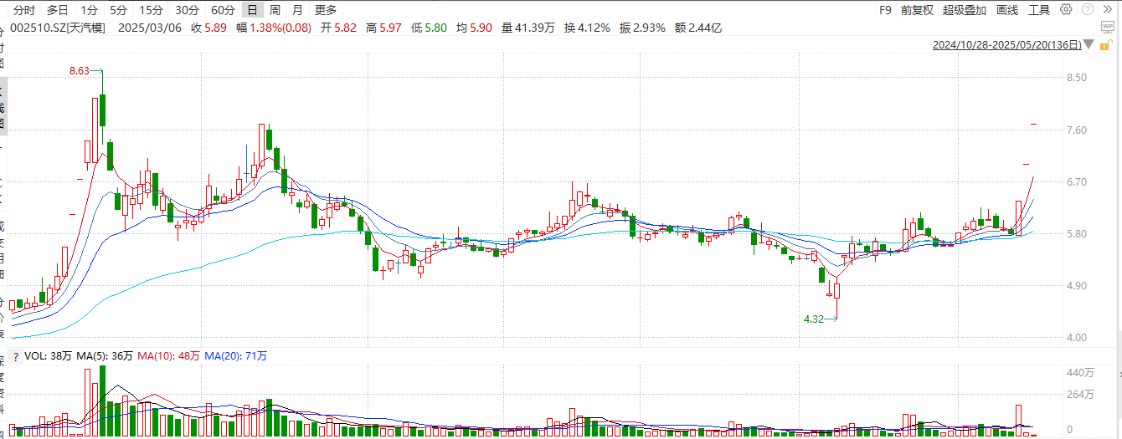This screenshot has width=1122, height=439.
Task: Open the 工具 tools menu
Action: pos(1039,10)
